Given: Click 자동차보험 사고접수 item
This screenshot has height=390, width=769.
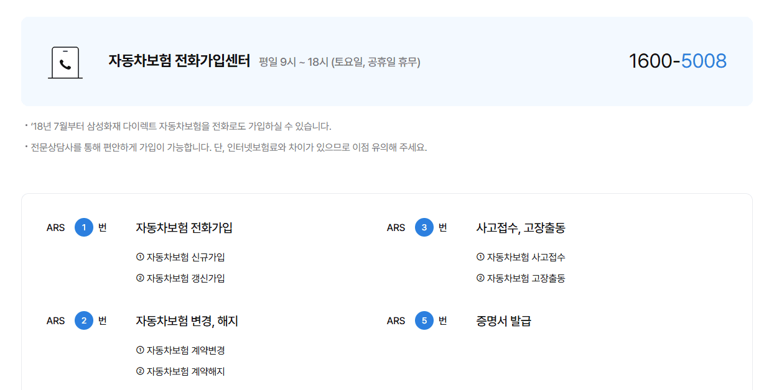Looking at the screenshot, I should point(521,257).
